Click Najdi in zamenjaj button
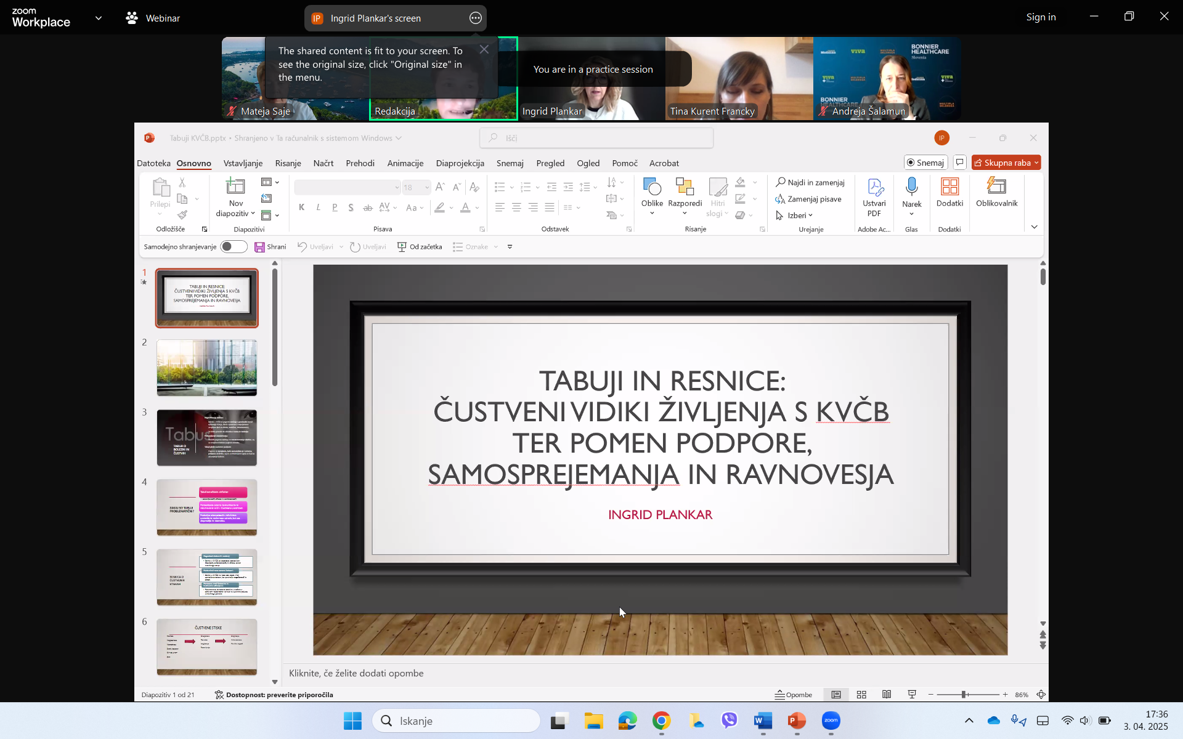Screen dimensions: 1183x739 pos(810,182)
